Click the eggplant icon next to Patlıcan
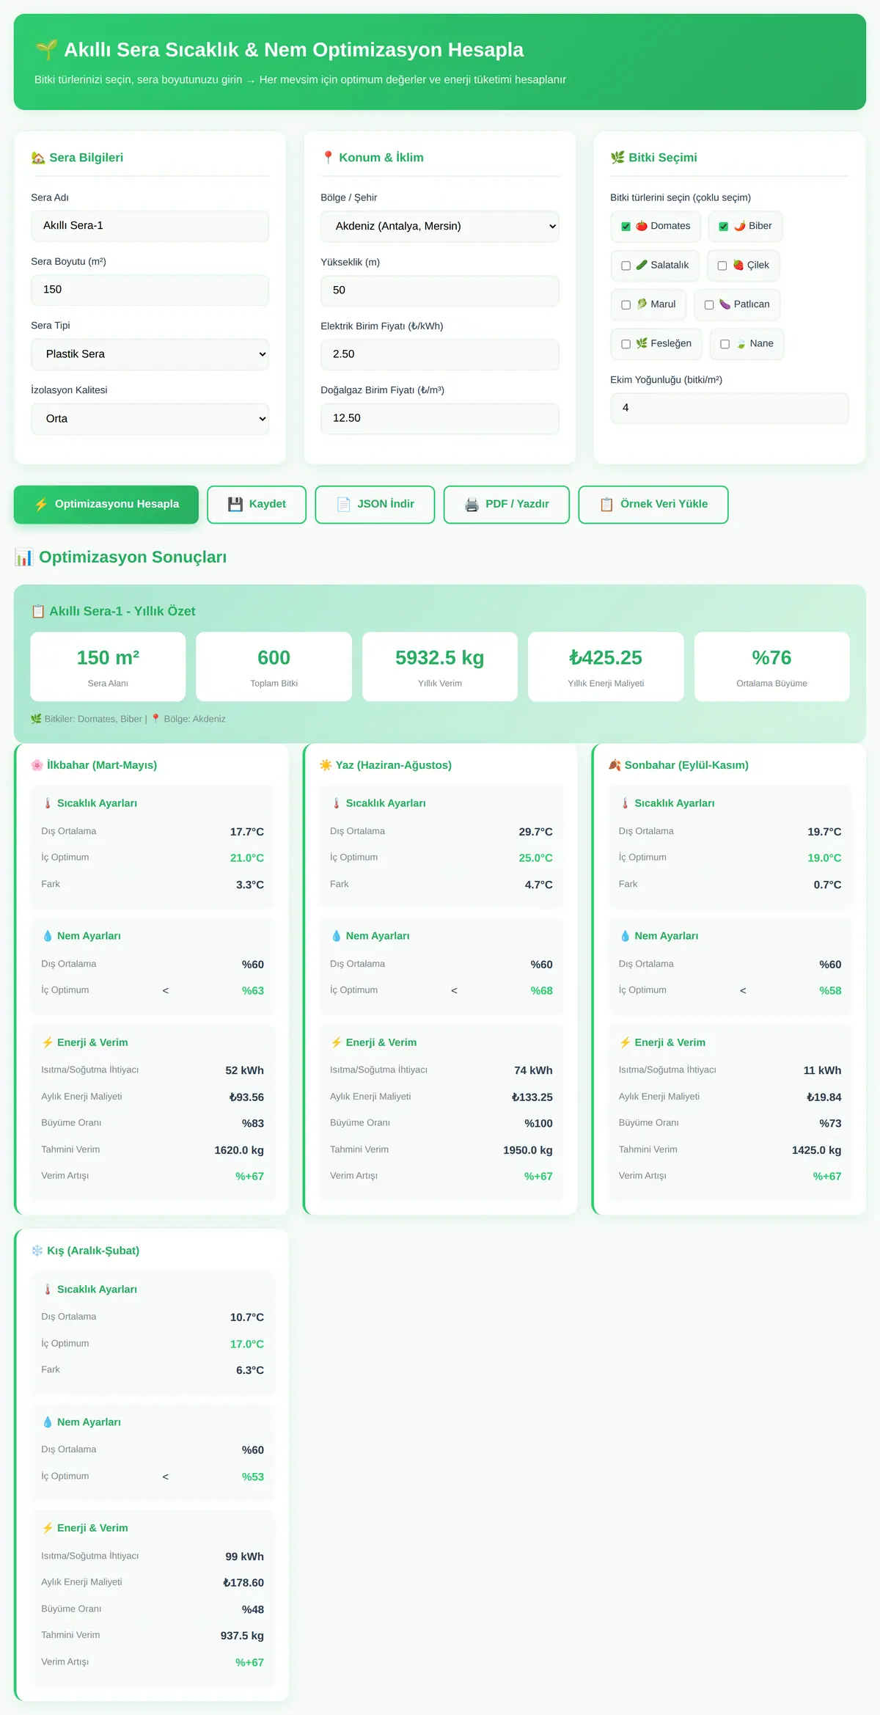 [x=725, y=304]
